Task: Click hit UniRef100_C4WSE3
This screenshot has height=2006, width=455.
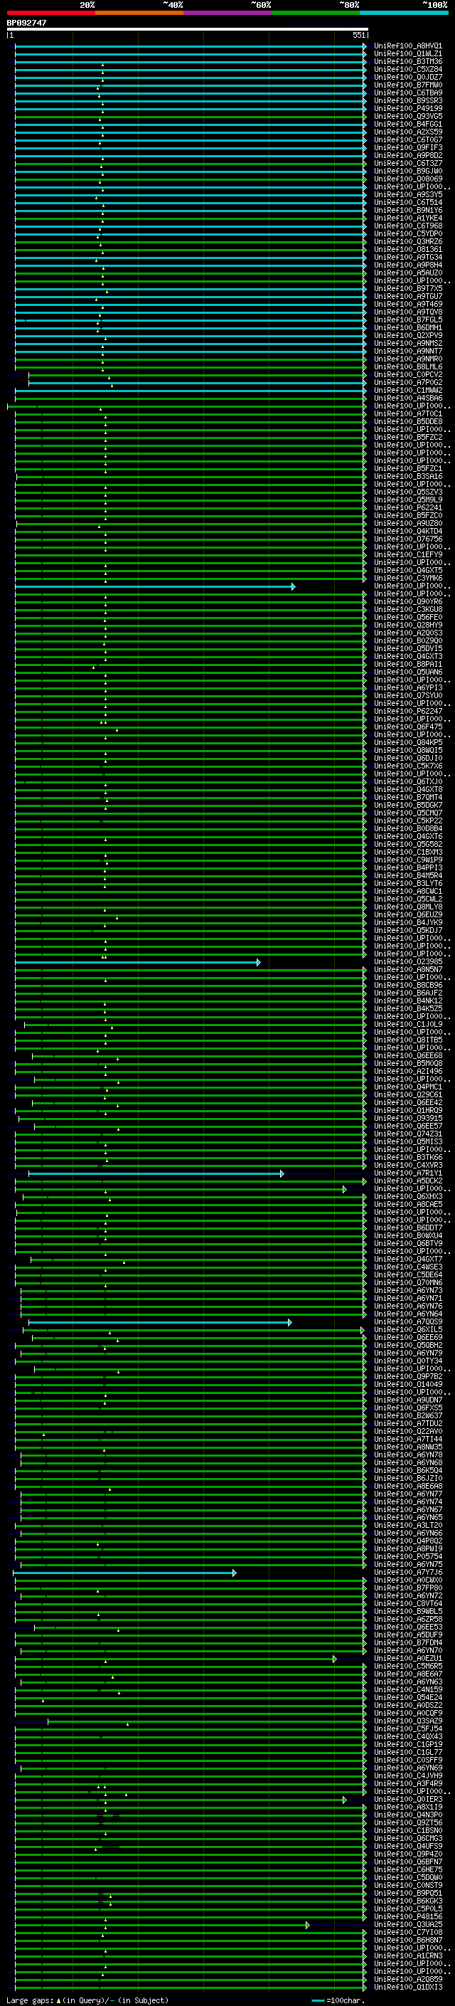Action: pos(408,1267)
